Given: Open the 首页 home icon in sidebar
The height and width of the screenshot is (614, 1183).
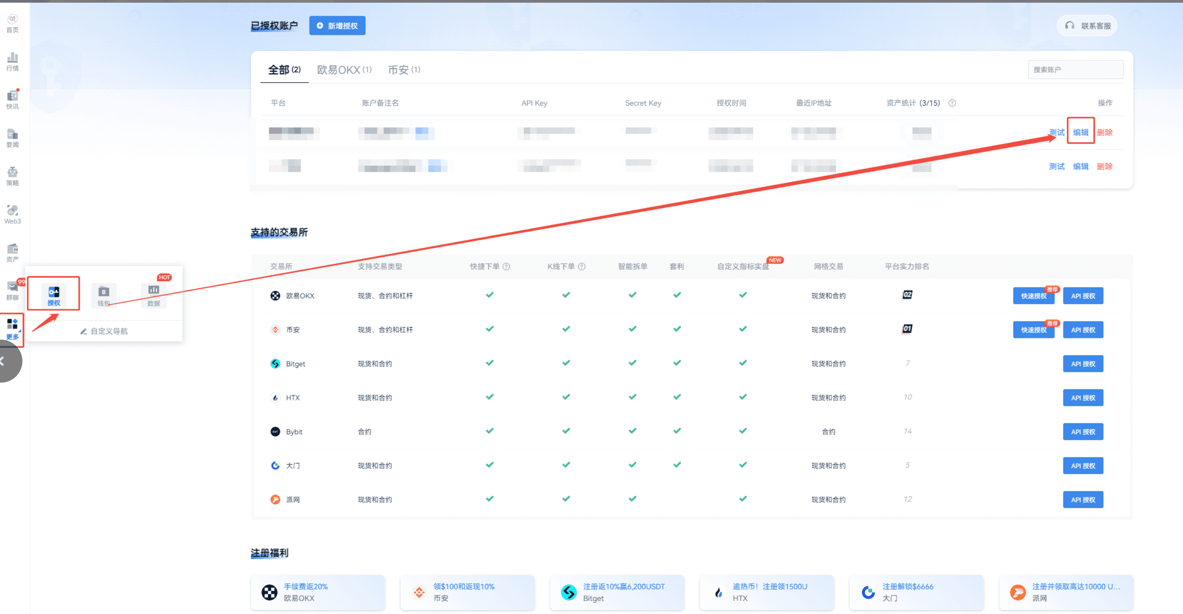Looking at the screenshot, I should [x=13, y=23].
